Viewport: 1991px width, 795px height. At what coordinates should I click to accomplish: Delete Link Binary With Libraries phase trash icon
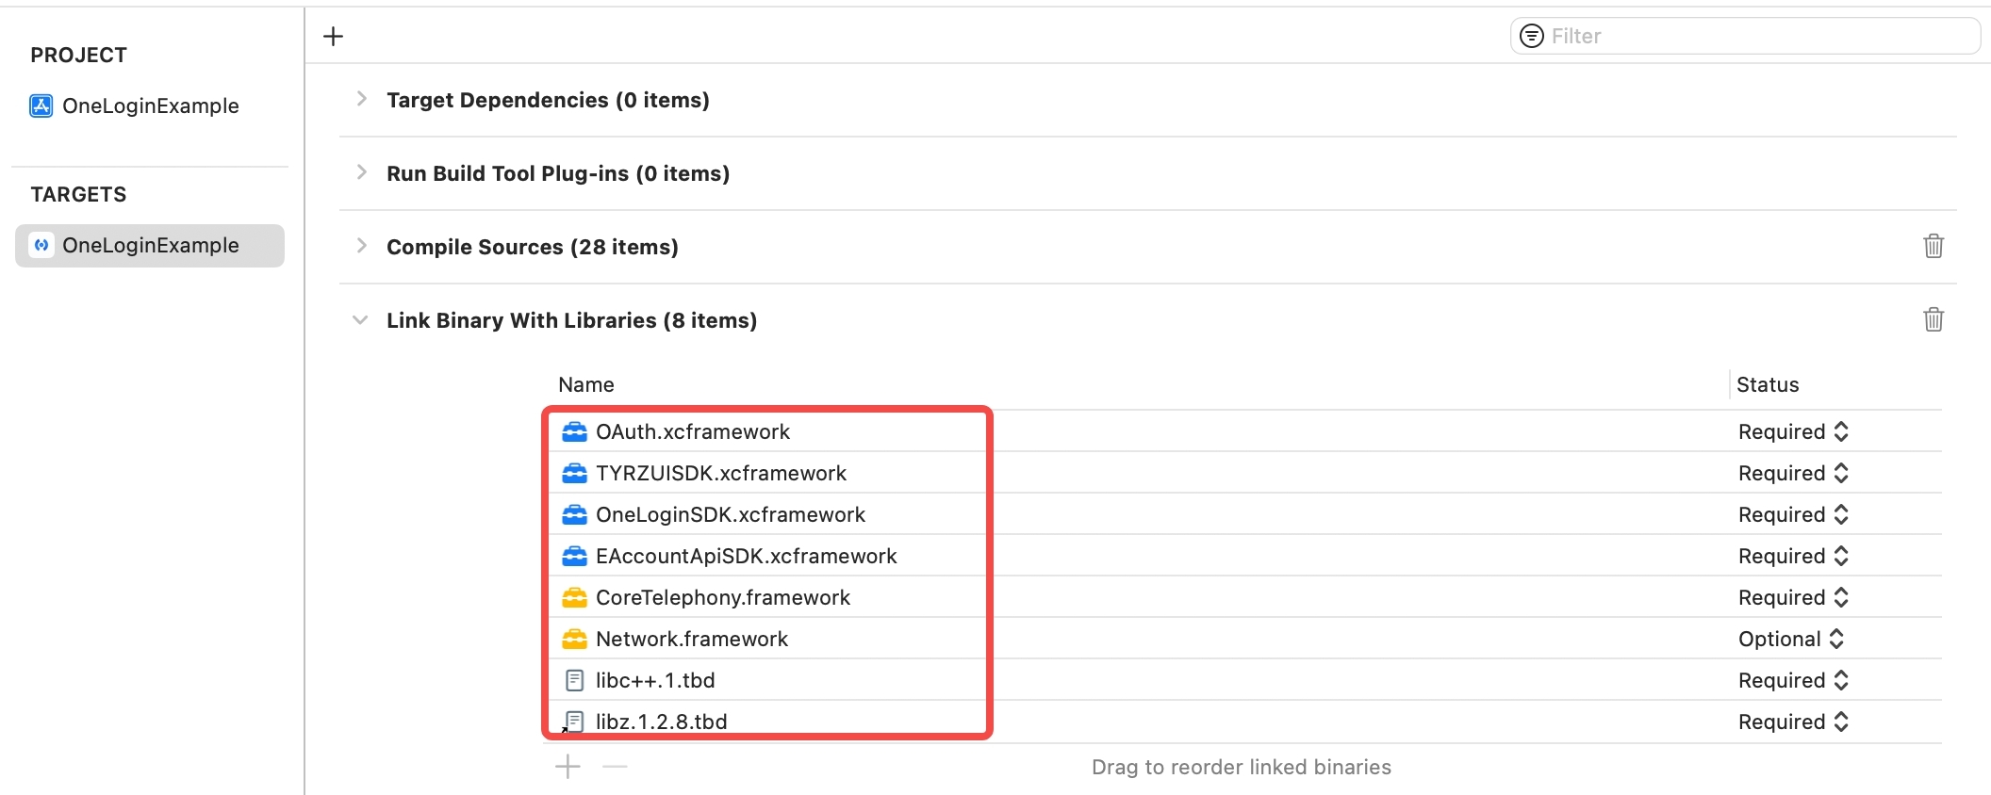point(1933,319)
